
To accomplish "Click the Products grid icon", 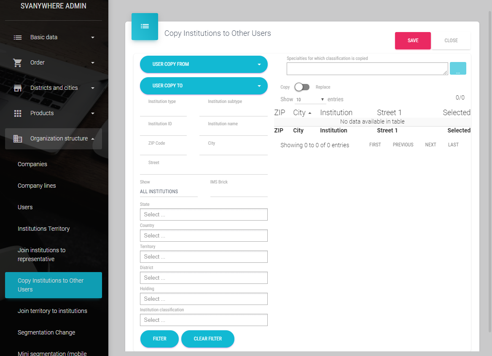I will [18, 113].
